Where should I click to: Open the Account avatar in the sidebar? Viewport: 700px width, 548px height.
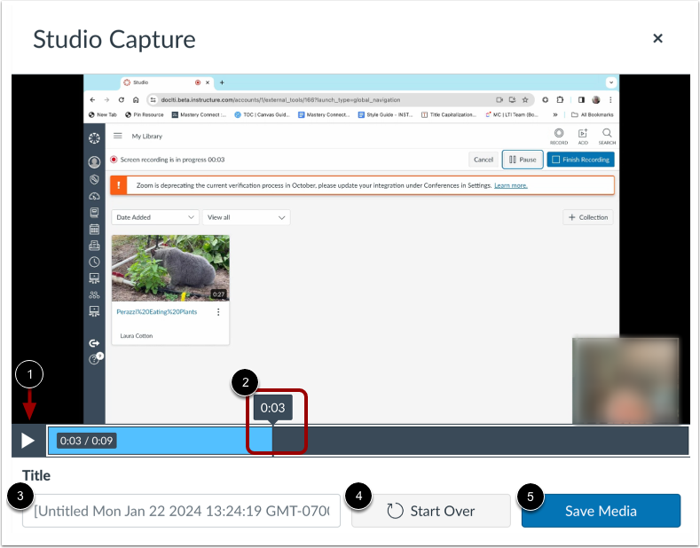tap(94, 161)
